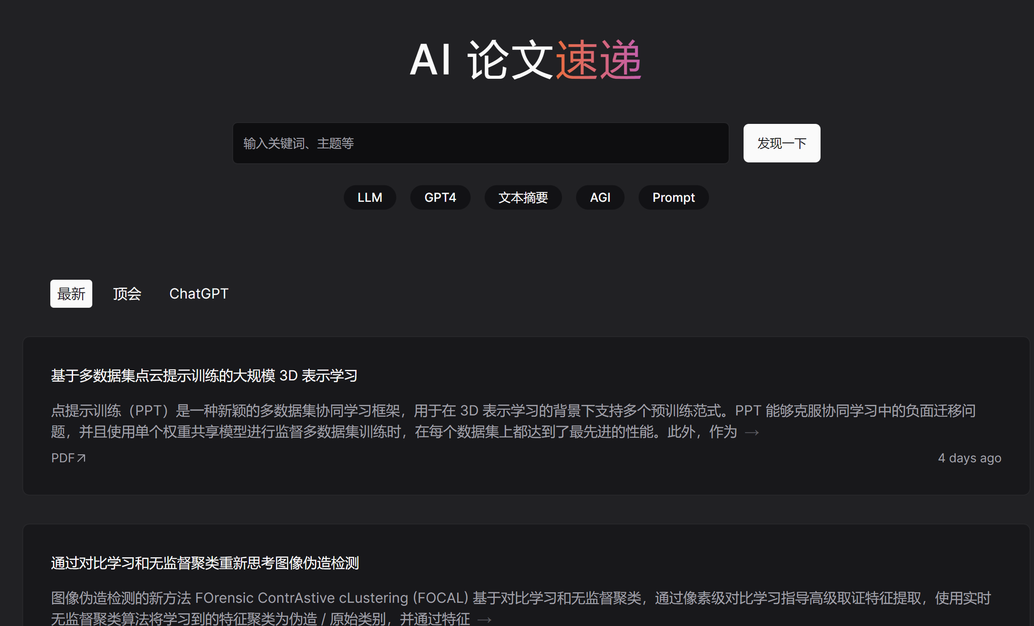Switch to ChatGPT tab
1034x626 pixels.
click(x=198, y=293)
